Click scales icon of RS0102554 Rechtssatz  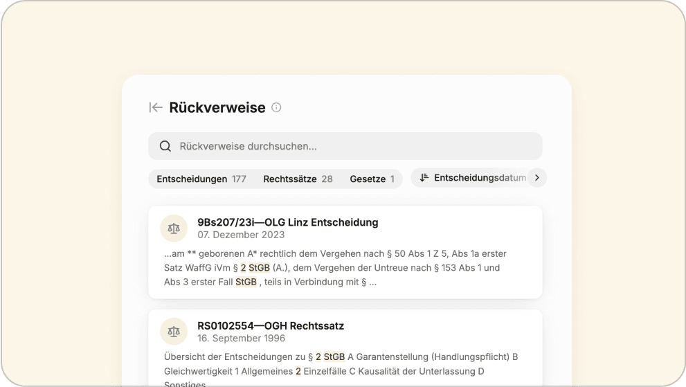tap(174, 332)
